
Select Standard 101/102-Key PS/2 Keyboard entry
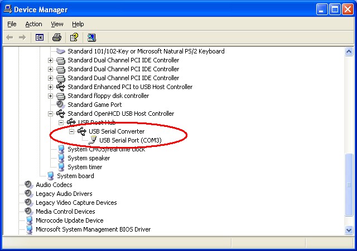[146, 51]
